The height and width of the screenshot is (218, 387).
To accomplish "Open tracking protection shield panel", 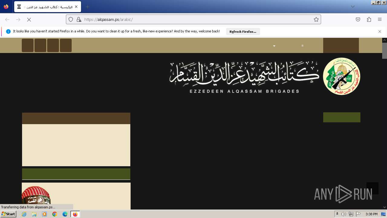I will click(x=71, y=19).
